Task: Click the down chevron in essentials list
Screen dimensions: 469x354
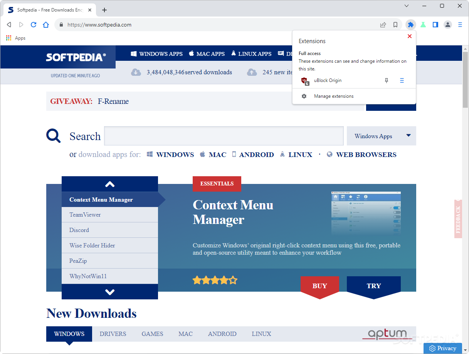Action: [110, 292]
